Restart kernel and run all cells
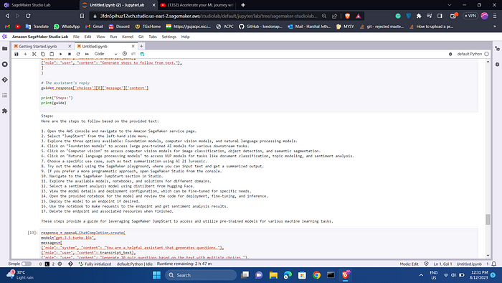502x283 pixels. 87,54
